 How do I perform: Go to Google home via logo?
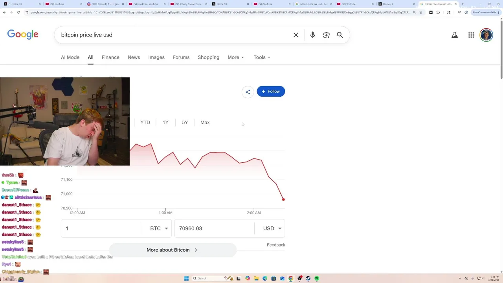[23, 35]
